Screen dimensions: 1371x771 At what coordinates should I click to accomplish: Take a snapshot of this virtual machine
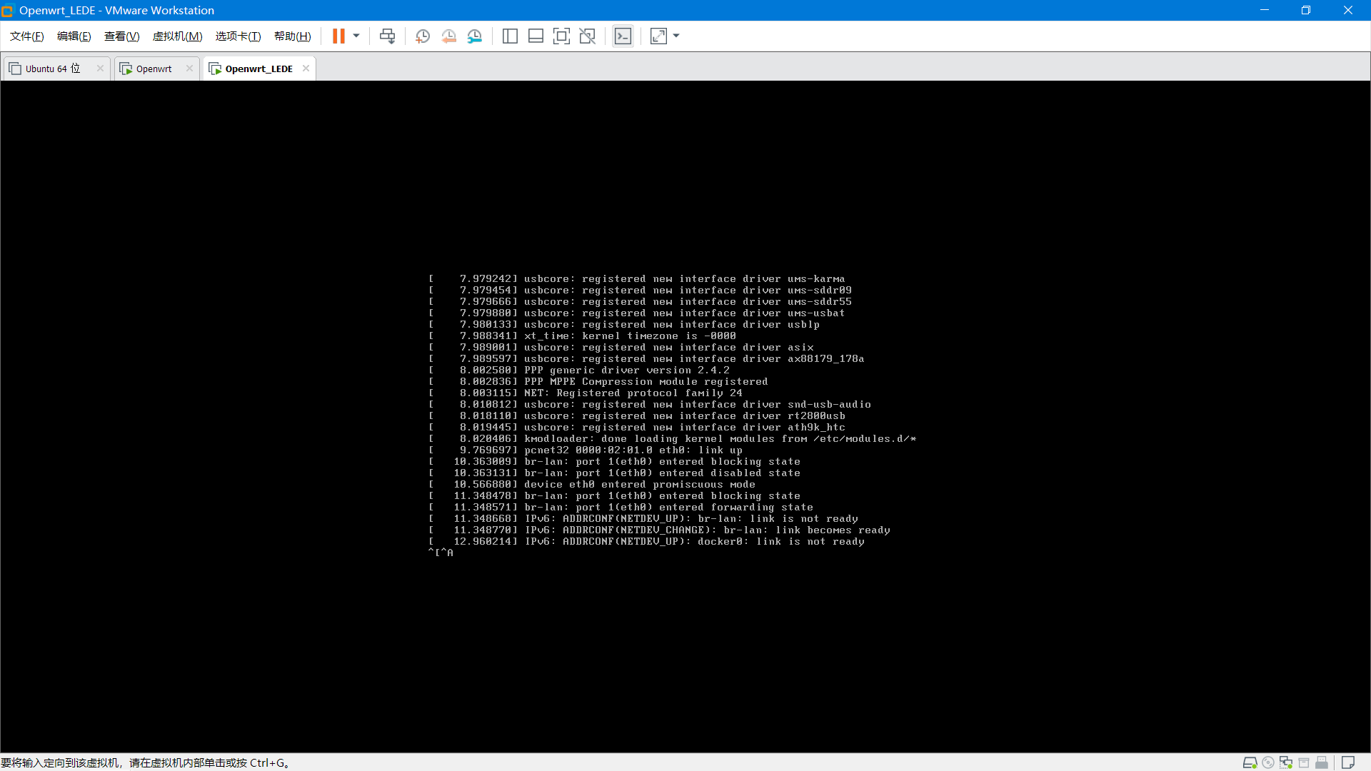click(423, 36)
